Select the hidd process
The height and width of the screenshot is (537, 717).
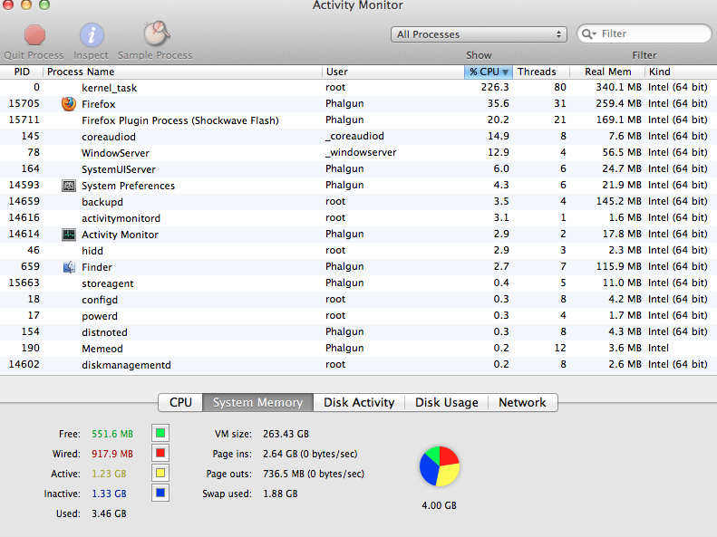(x=359, y=250)
